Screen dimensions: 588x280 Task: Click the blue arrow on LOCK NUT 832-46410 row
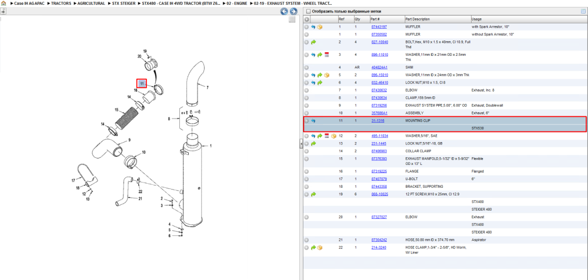pos(313,82)
